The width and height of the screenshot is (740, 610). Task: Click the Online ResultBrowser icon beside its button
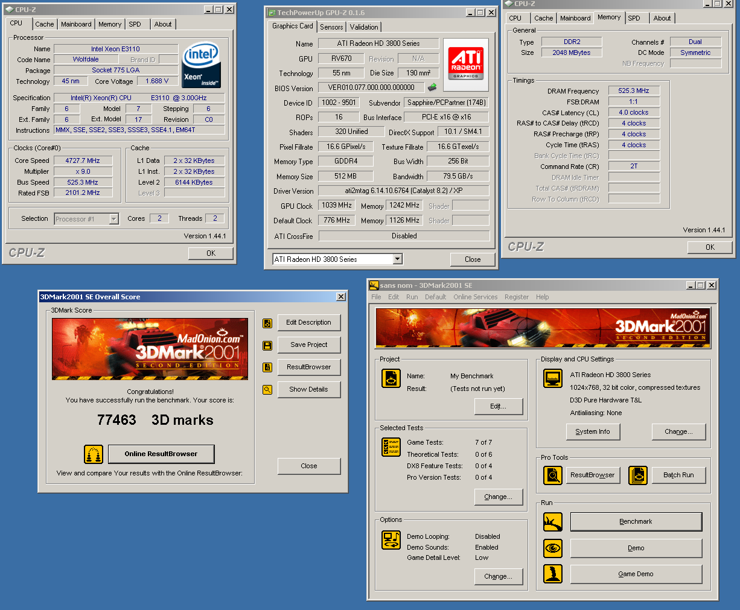[94, 454]
